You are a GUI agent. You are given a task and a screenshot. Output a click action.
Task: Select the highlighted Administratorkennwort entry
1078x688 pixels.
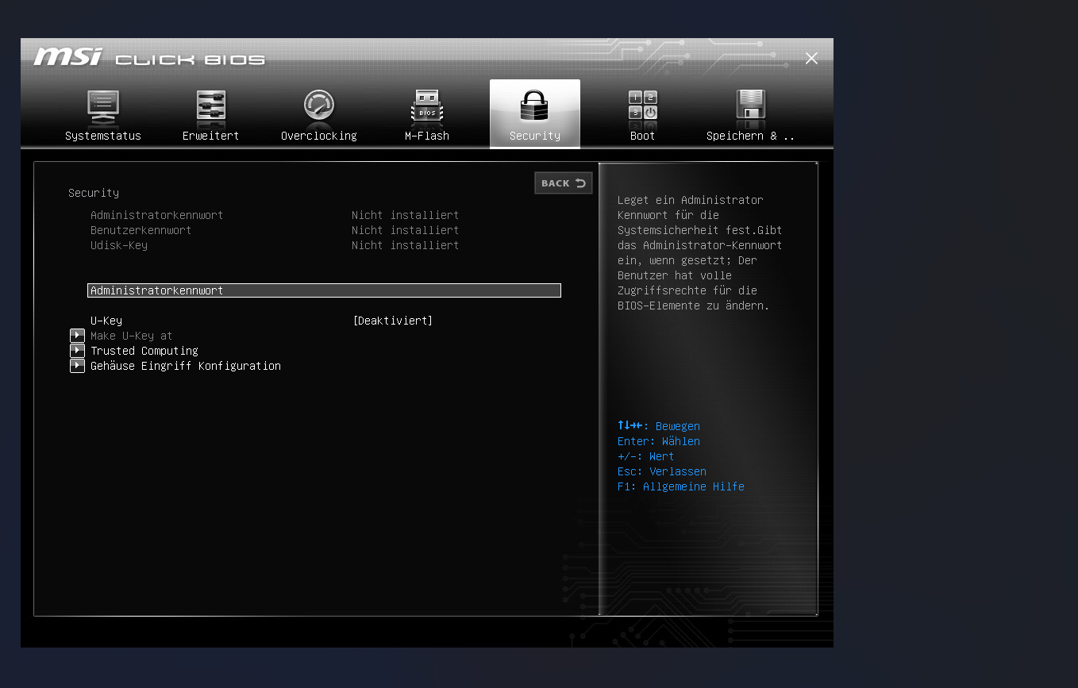coord(324,290)
